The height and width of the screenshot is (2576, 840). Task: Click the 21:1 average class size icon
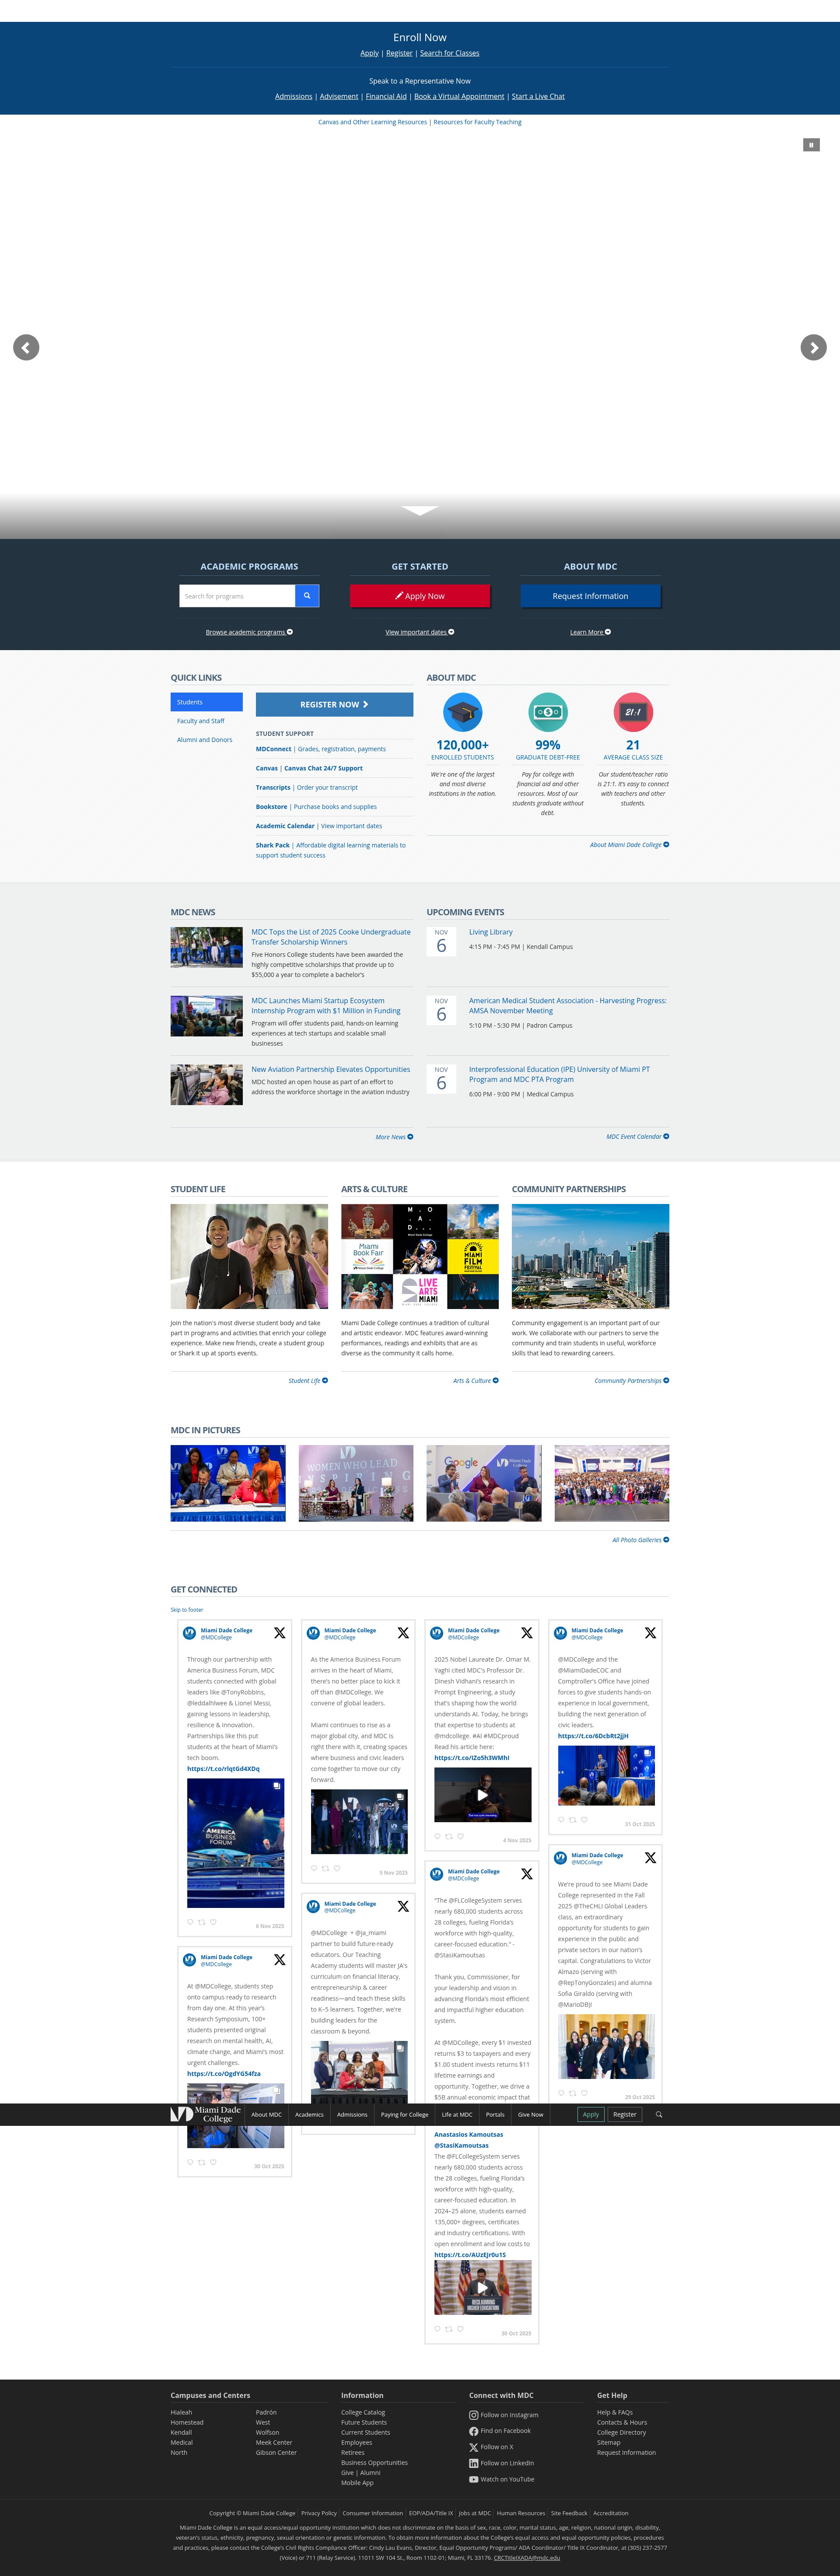pyautogui.click(x=633, y=712)
